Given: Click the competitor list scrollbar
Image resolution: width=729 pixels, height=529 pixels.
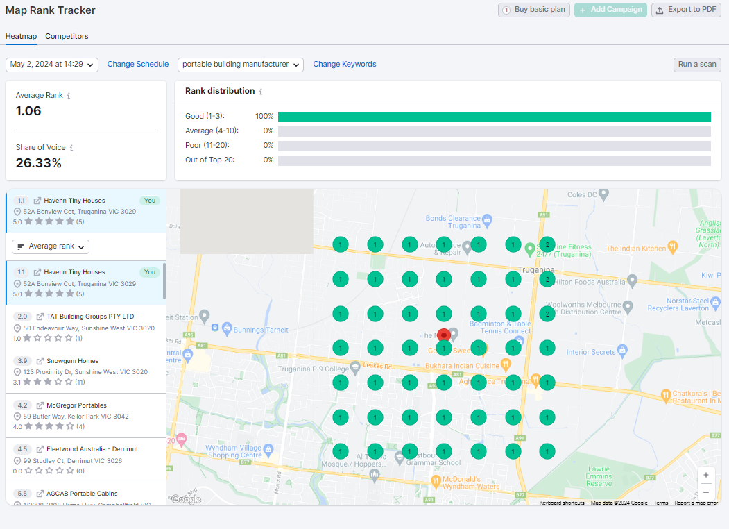Looking at the screenshot, I should point(164,281).
